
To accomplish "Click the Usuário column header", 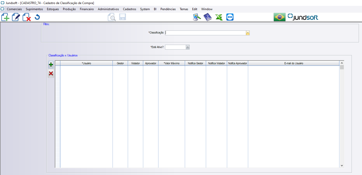I will pos(86,63).
